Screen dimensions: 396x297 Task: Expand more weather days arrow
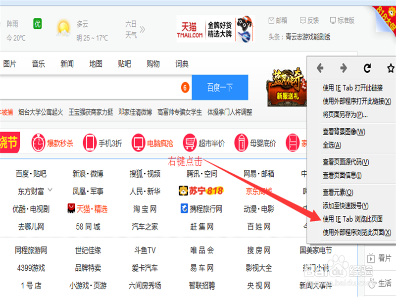click(143, 30)
